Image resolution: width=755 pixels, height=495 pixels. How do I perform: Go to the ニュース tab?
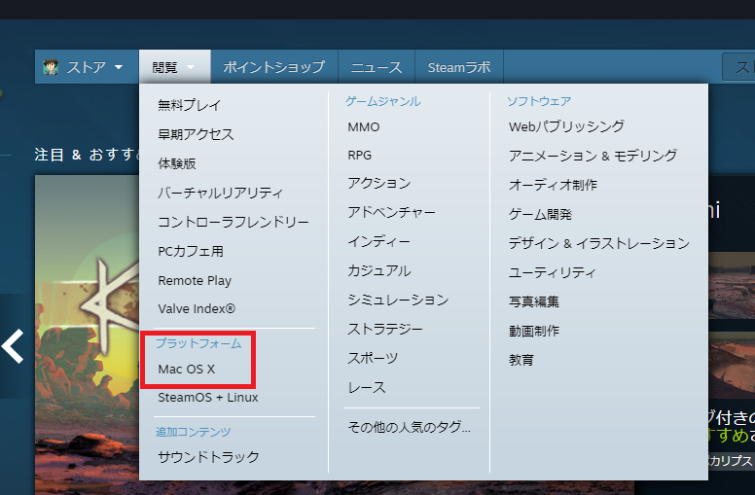pos(377,67)
